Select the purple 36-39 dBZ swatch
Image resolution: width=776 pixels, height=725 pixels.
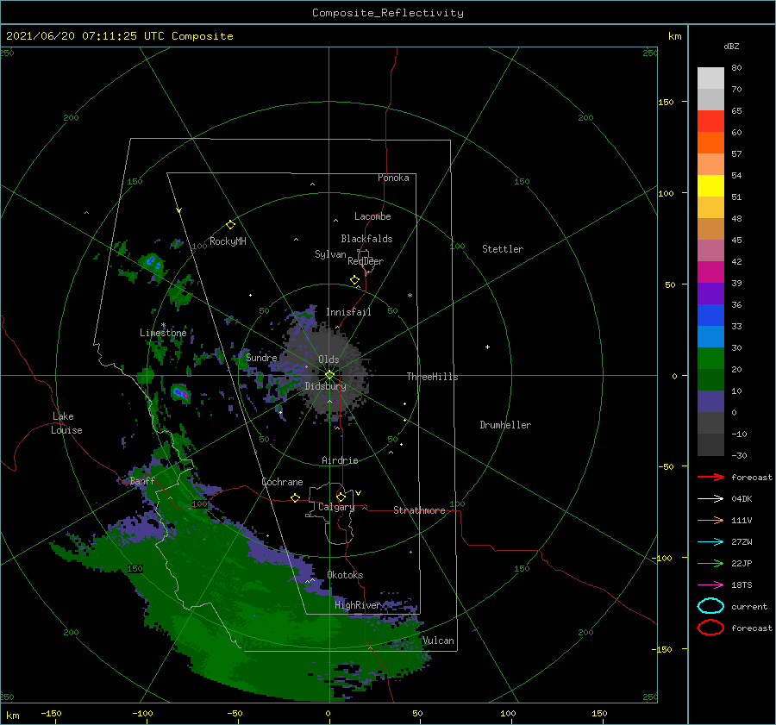click(710, 293)
